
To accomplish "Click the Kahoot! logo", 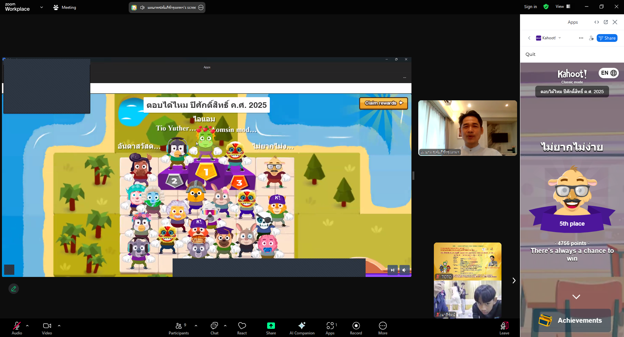I will coord(572,74).
